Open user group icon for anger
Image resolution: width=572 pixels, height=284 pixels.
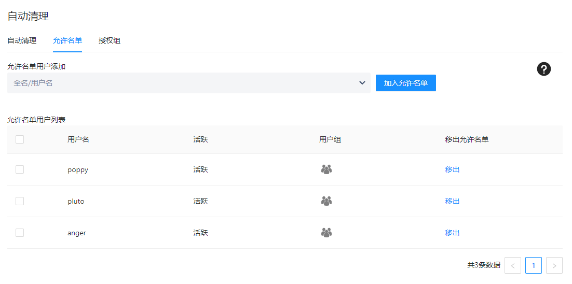click(x=326, y=233)
